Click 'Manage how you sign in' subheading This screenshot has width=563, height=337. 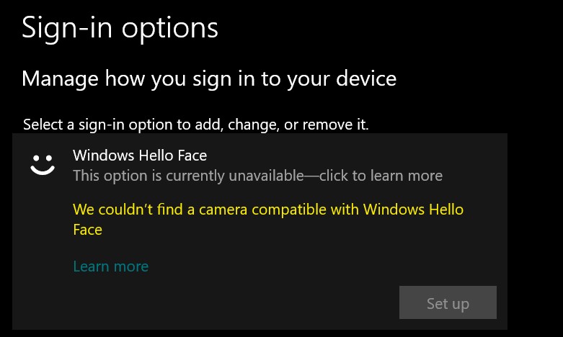209,78
